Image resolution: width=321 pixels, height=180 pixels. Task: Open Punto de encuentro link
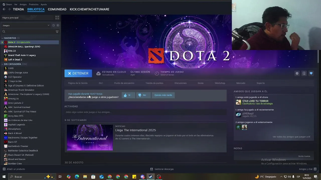[124, 83]
